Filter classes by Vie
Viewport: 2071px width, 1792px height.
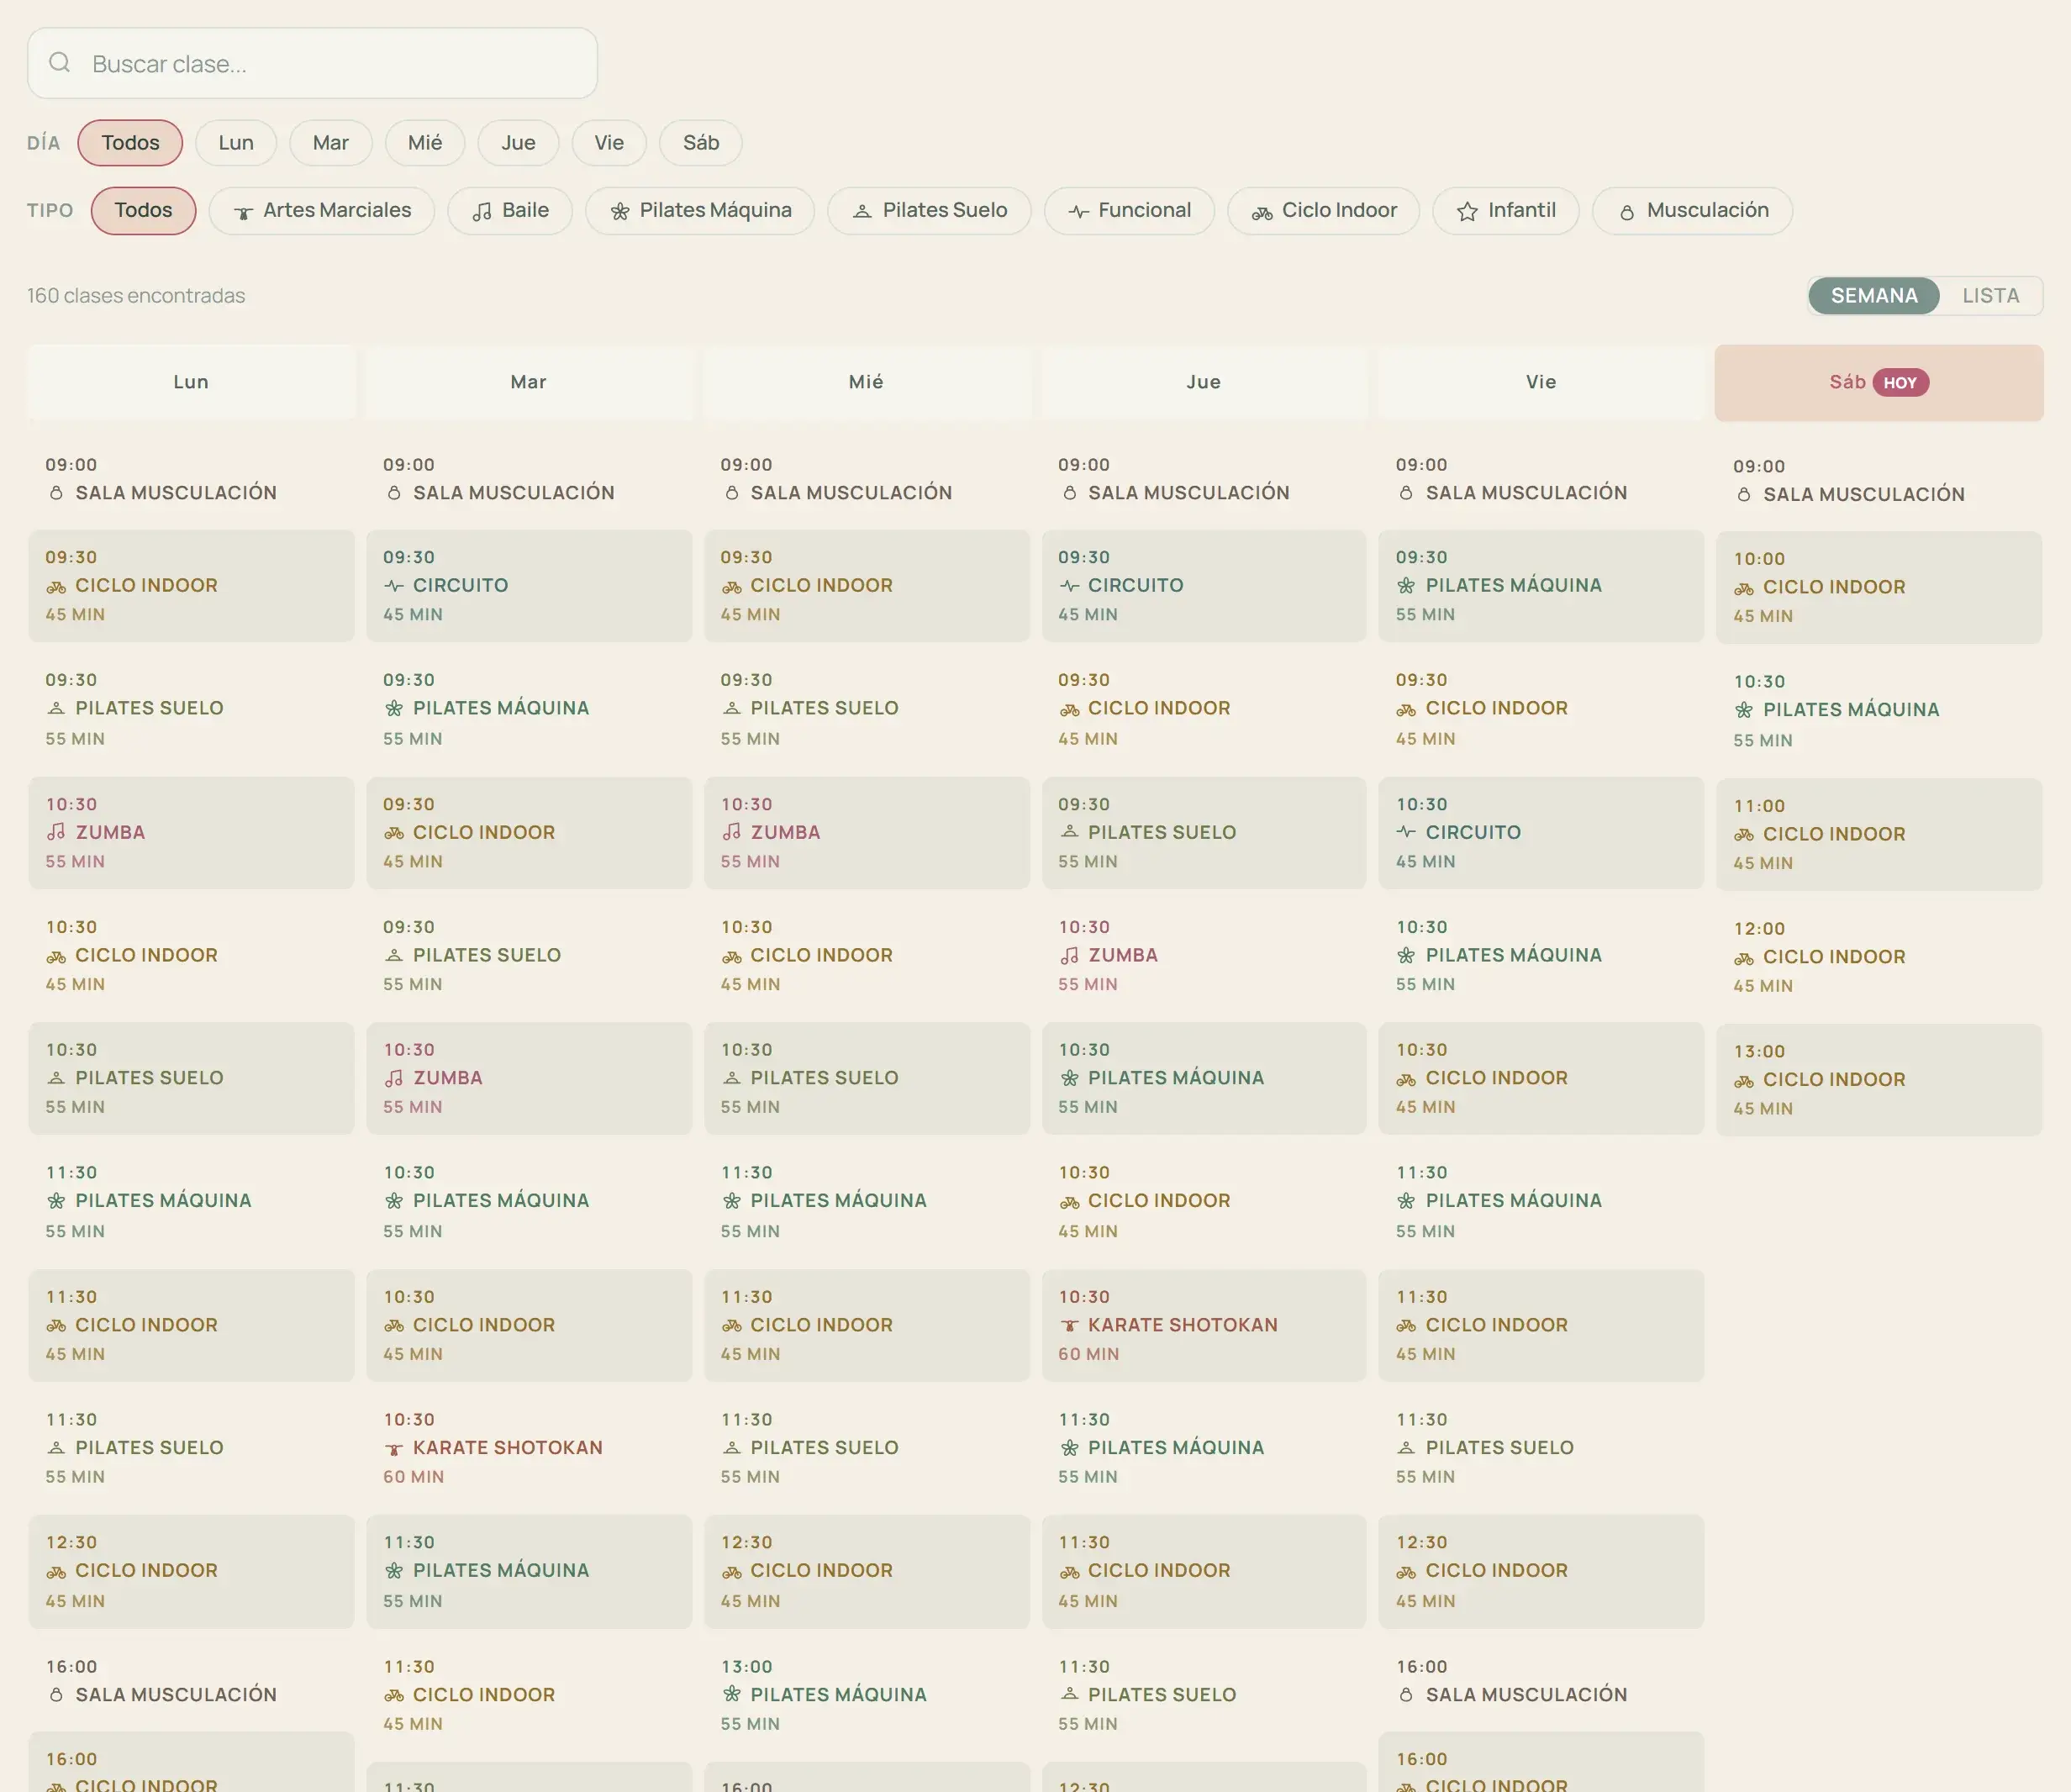click(x=609, y=143)
